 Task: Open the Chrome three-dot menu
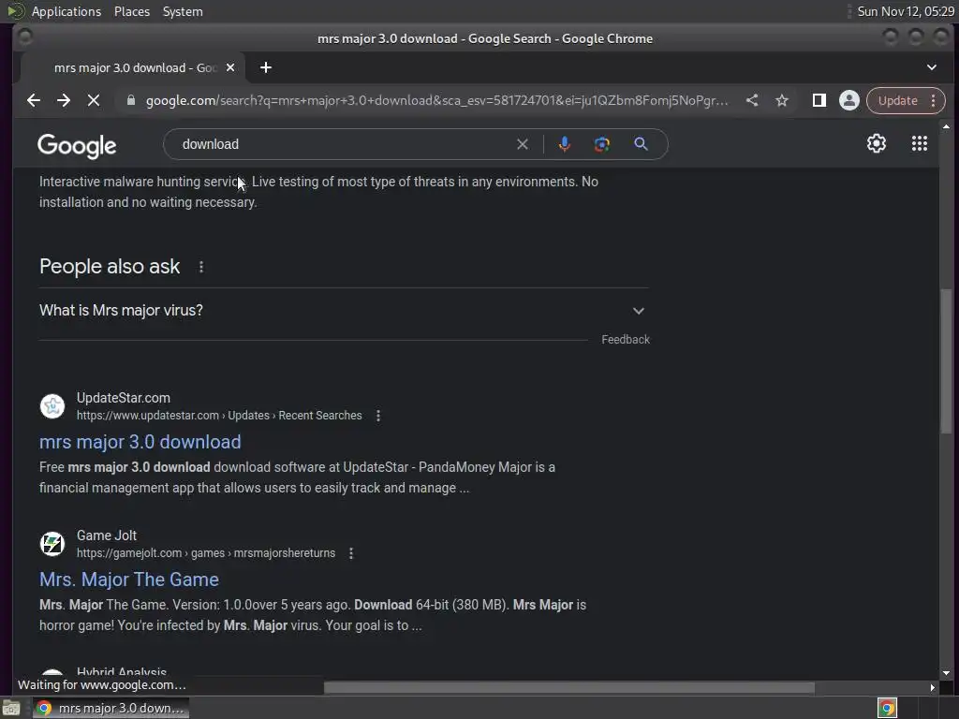[x=934, y=100]
